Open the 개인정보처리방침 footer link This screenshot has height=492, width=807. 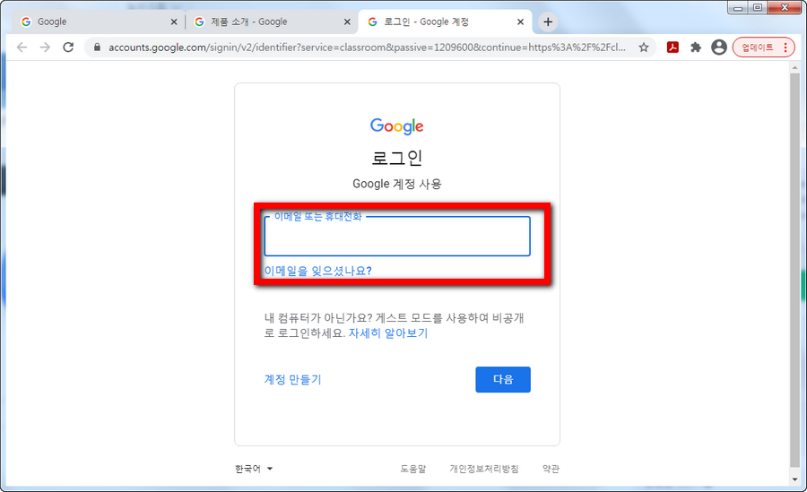point(484,469)
